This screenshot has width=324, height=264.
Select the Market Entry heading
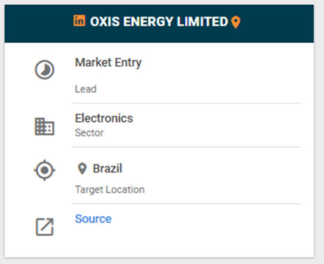[x=108, y=62]
